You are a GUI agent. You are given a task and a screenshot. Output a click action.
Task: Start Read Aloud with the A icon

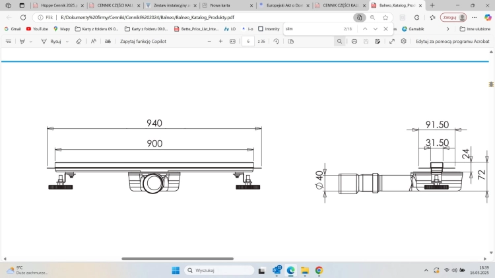point(94,42)
